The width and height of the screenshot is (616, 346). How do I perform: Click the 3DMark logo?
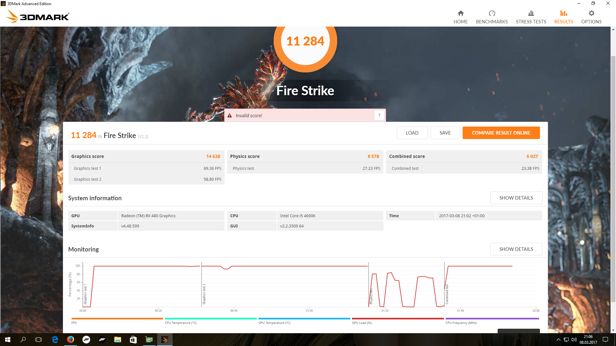pos(38,16)
